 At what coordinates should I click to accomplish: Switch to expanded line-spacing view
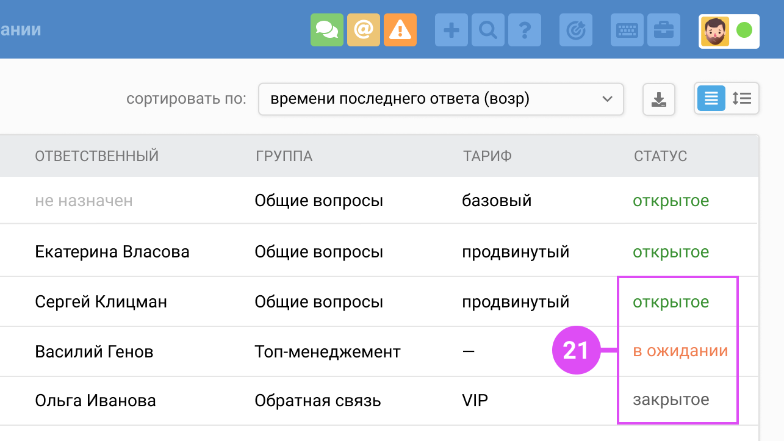(742, 99)
